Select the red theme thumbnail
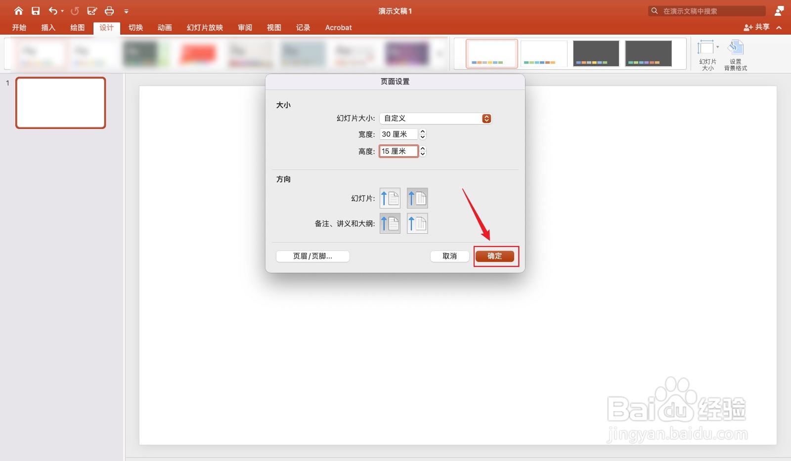 pyautogui.click(x=198, y=53)
